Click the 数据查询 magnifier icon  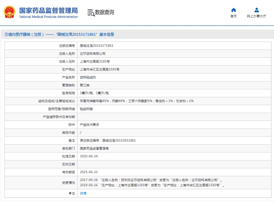tap(91, 13)
